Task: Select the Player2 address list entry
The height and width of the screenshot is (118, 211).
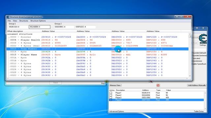Action: (x=156, y=95)
